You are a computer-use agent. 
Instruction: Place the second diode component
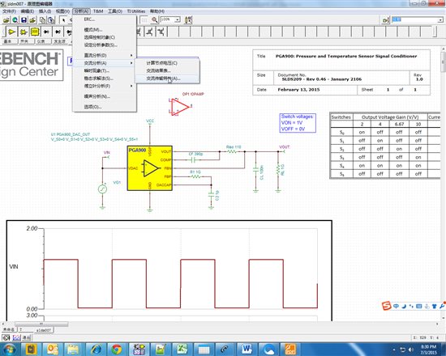pyautogui.click(x=58, y=32)
